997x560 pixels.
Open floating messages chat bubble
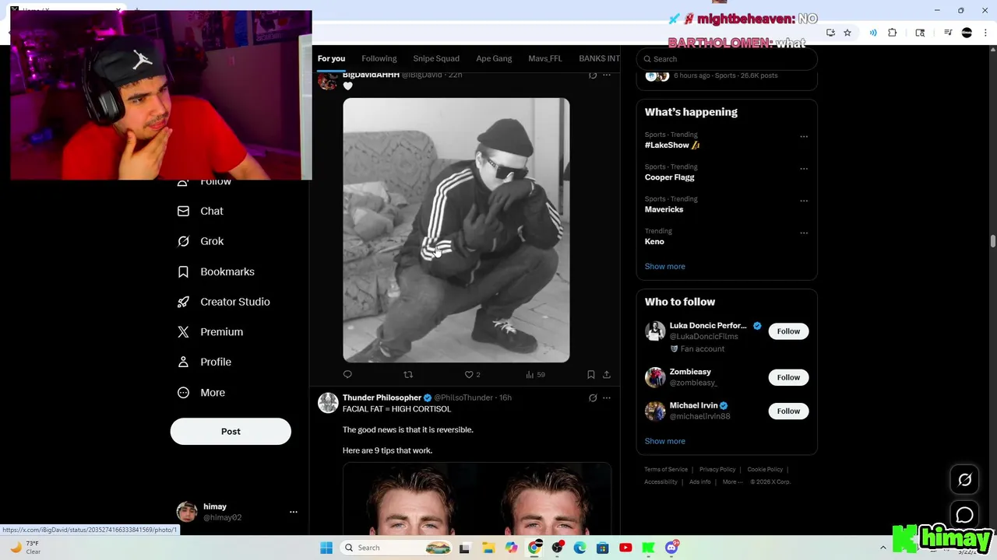(965, 515)
